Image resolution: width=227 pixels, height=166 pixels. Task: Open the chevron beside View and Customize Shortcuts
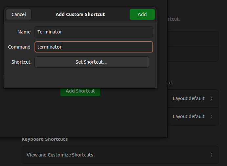point(211,155)
